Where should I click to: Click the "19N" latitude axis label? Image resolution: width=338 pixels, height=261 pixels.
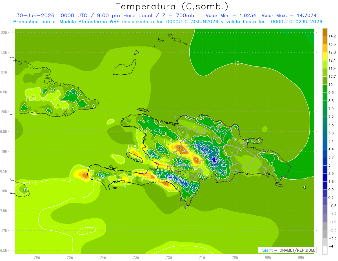click(5, 151)
